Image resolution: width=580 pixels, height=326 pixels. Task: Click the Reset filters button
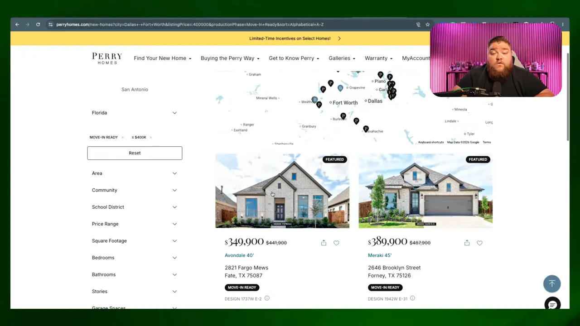pos(135,153)
